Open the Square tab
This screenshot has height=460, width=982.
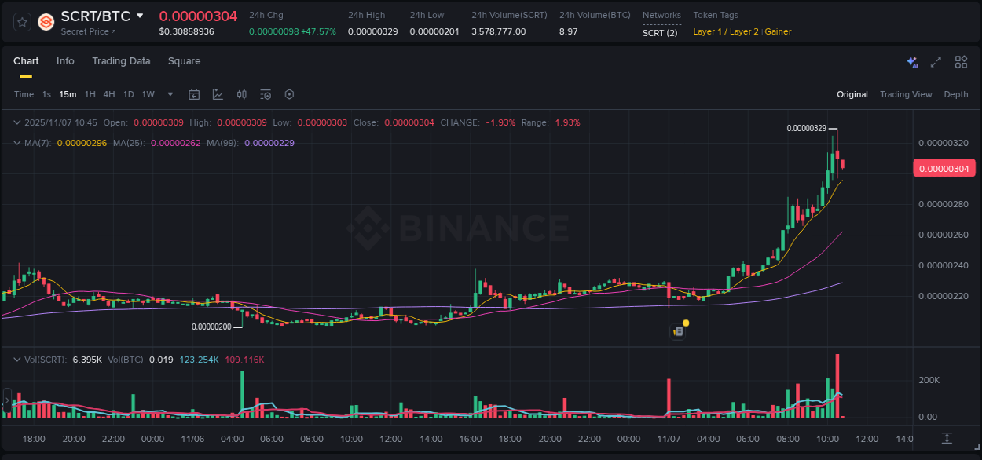click(184, 61)
